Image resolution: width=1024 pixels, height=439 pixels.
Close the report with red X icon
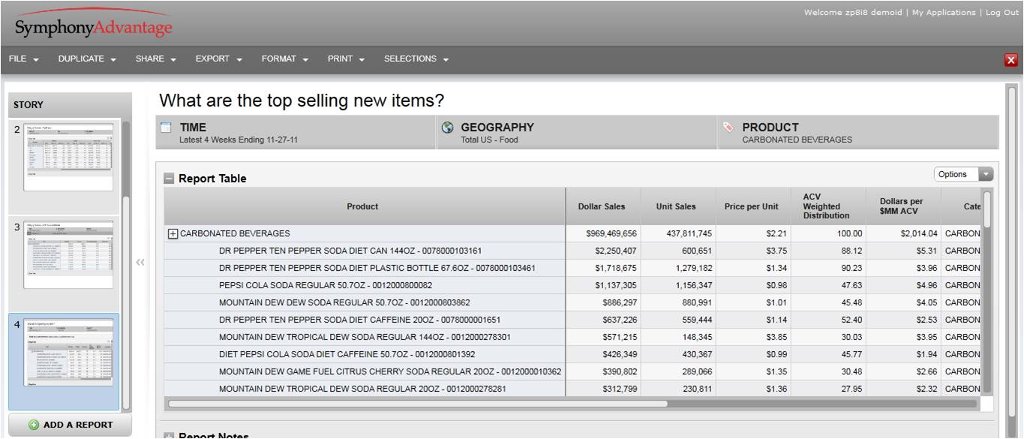point(1010,61)
